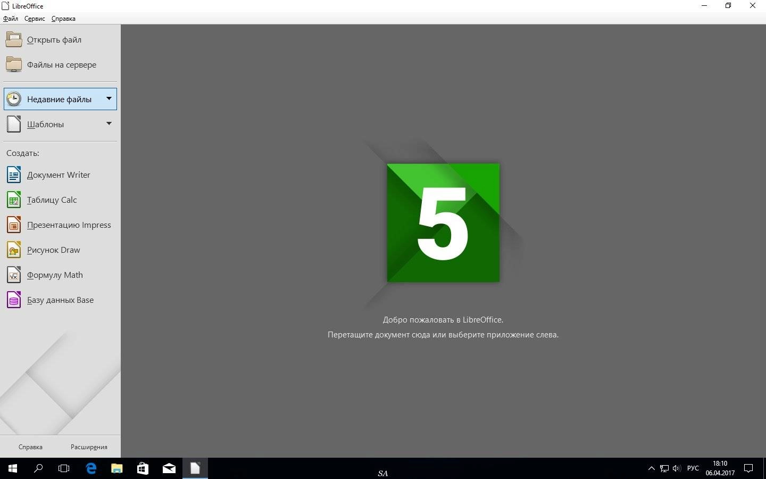Image resolution: width=766 pixels, height=479 pixels.
Task: Click the Расширения button
Action: pos(89,447)
